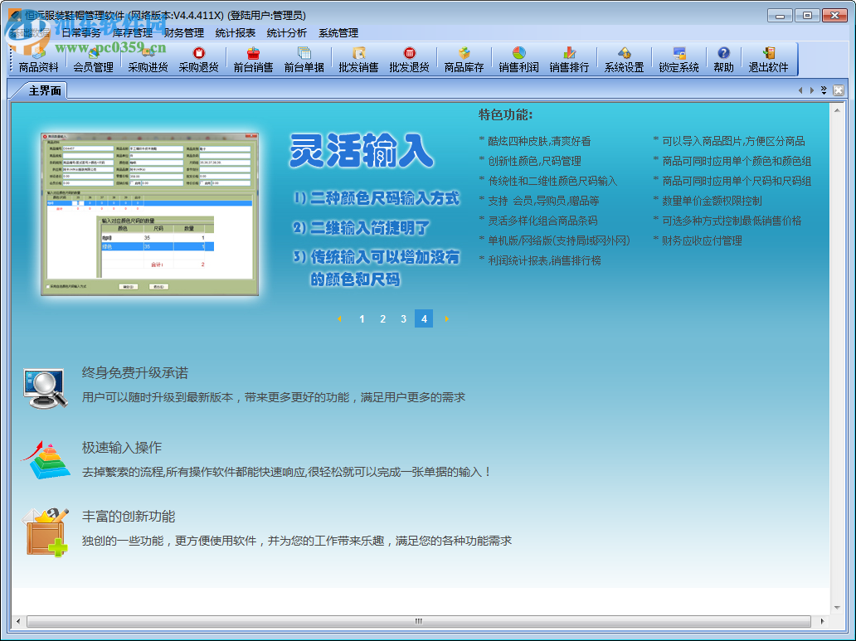Viewport: 856px width, 641px height.
Task: Click 终身免费升级承诺 heading
Action: coord(135,373)
